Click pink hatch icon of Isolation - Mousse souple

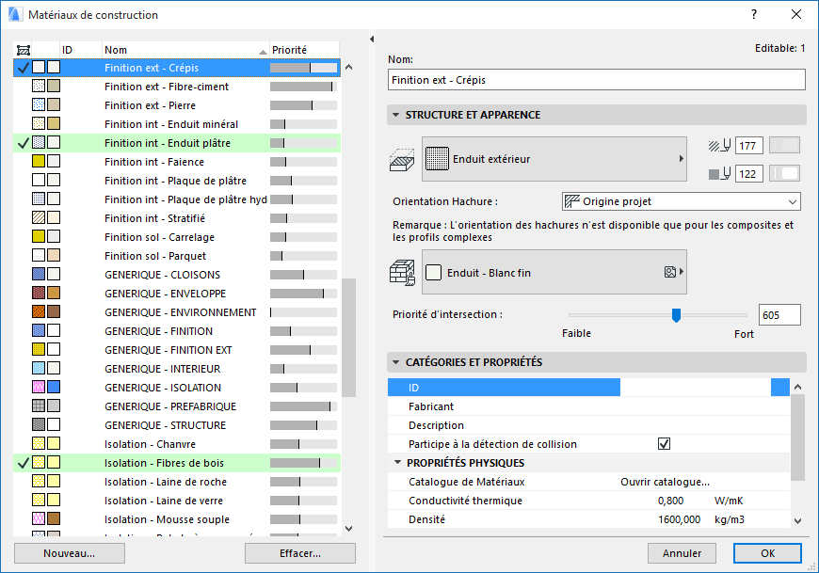pos(39,518)
